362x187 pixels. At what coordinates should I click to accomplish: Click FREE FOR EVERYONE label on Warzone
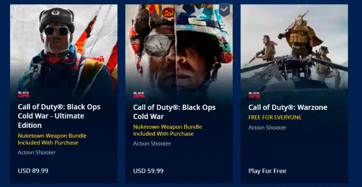[x=275, y=118]
